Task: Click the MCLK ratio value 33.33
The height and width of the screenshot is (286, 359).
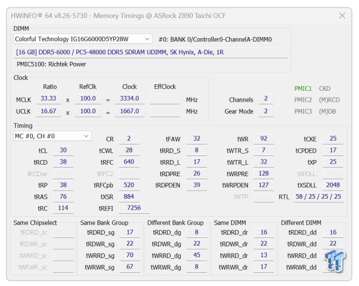Action: (x=48, y=99)
